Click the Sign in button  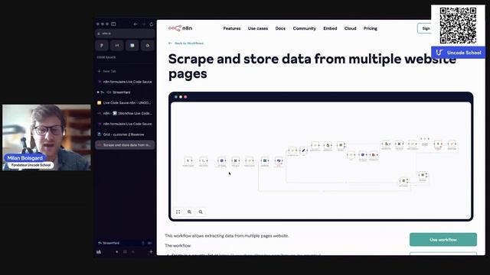(x=425, y=28)
